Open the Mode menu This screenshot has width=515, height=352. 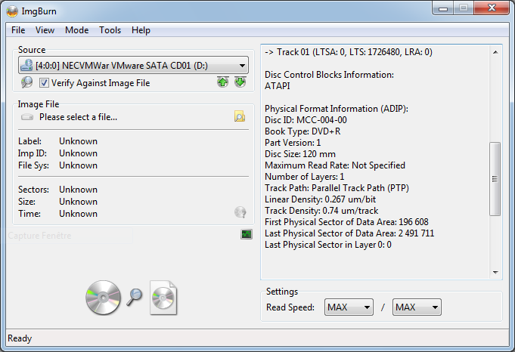77,30
